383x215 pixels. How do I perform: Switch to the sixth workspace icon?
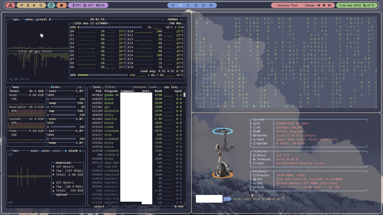coord(211,5)
